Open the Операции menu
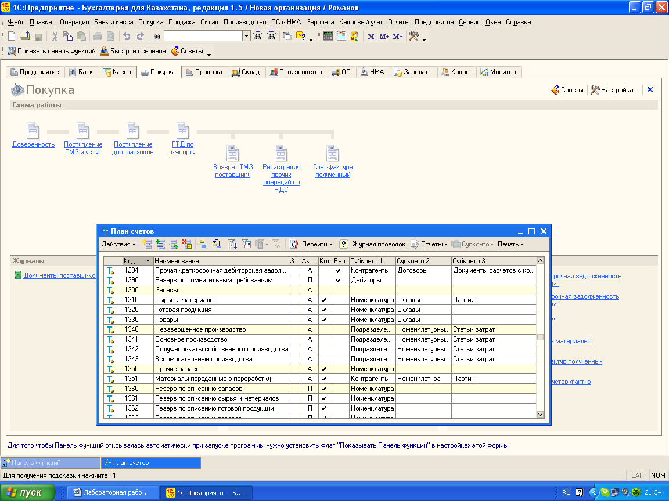The height and width of the screenshot is (501, 669). (74, 22)
